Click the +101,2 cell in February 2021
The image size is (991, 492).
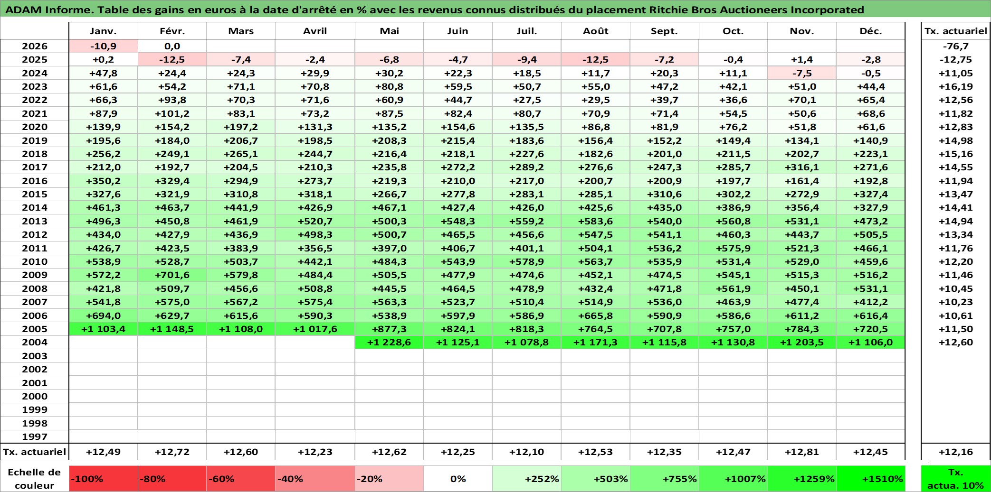pyautogui.click(x=172, y=113)
